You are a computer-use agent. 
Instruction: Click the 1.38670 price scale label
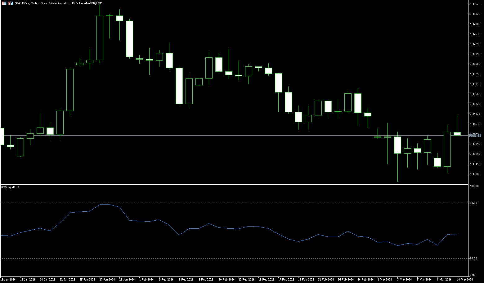pos(475,4)
